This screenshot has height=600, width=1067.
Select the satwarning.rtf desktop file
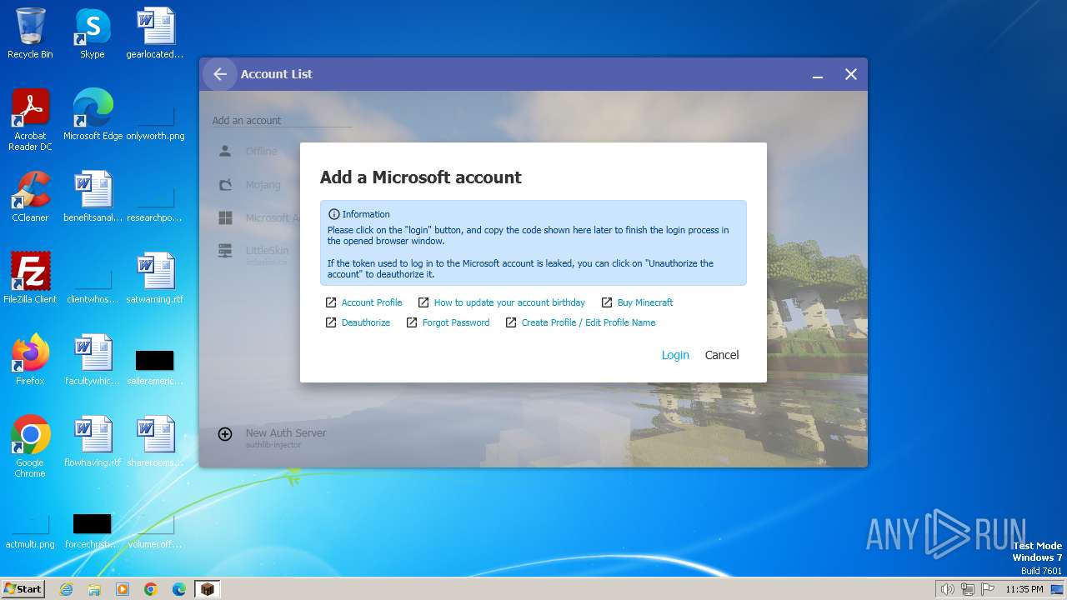(x=155, y=279)
